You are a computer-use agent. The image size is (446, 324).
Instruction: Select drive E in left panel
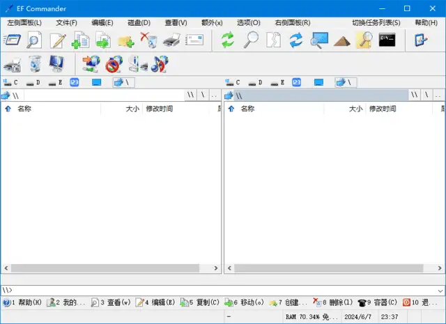[55, 82]
